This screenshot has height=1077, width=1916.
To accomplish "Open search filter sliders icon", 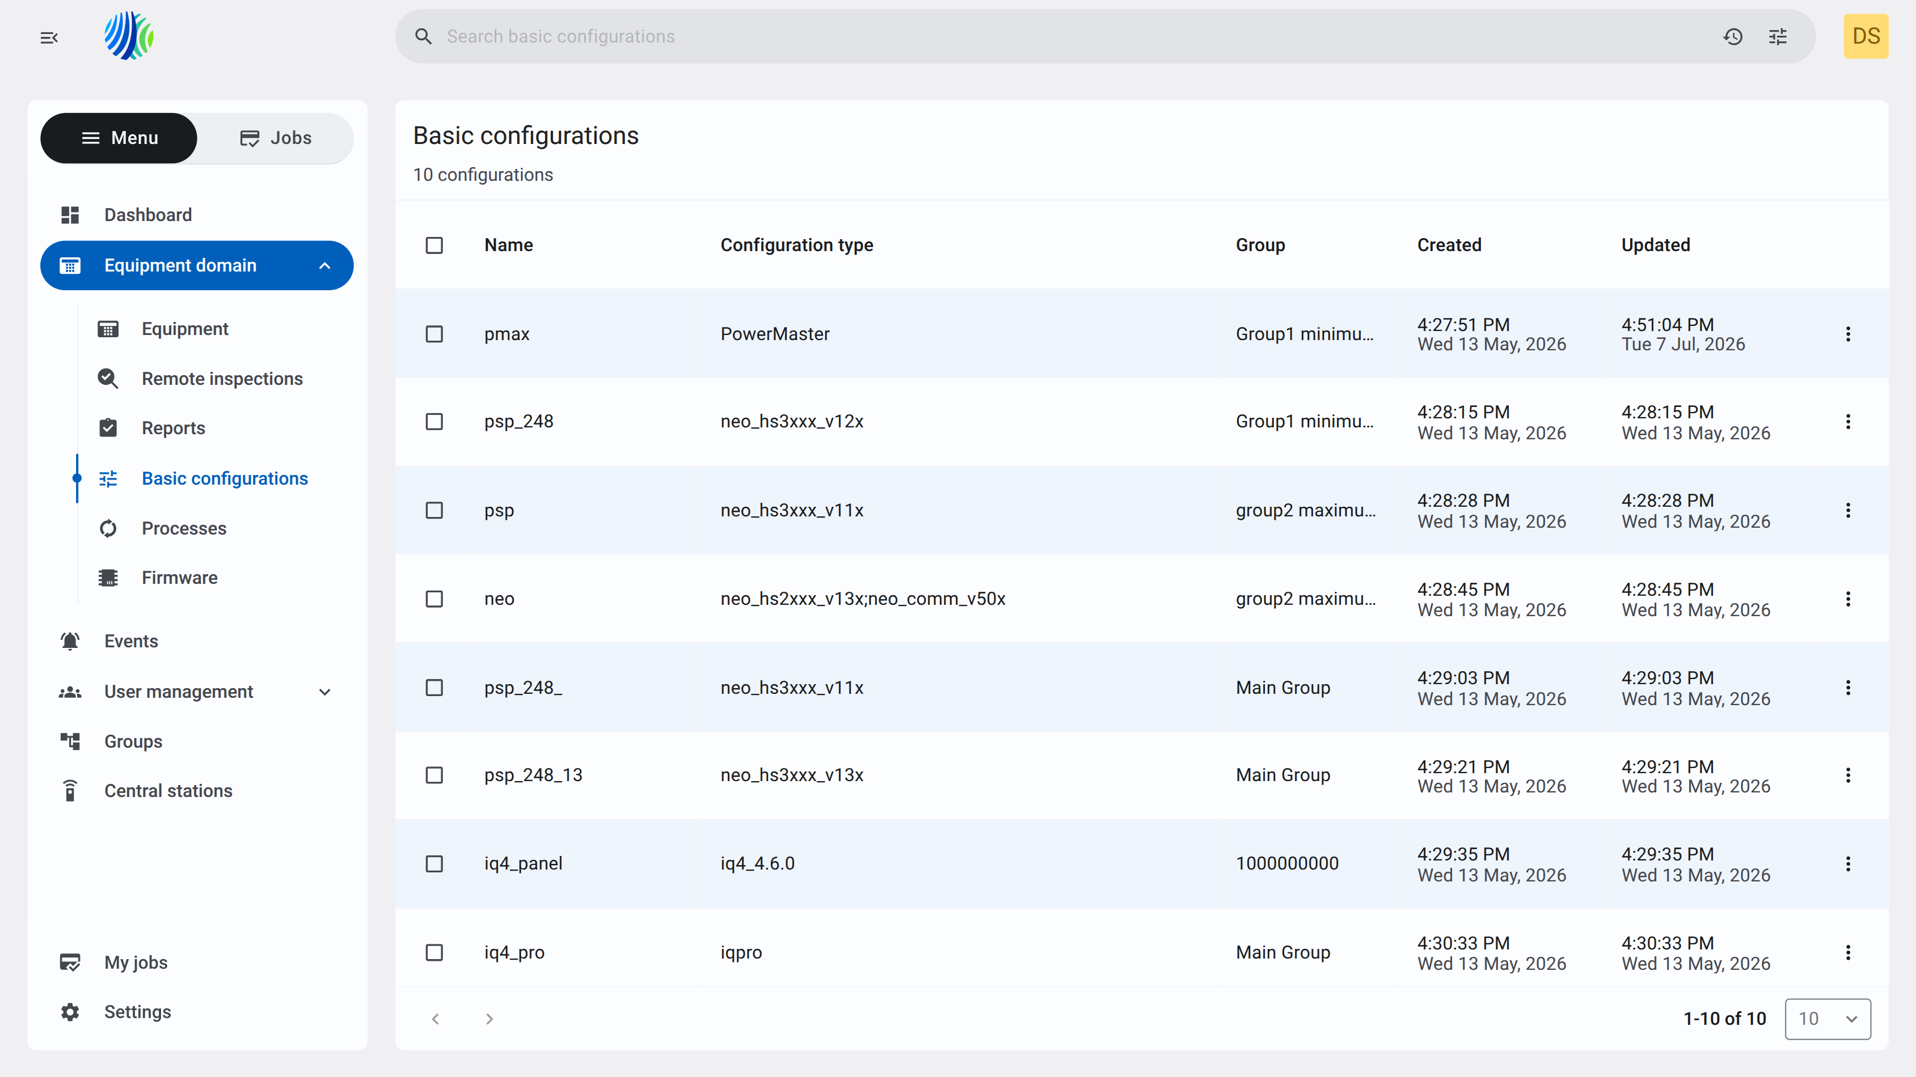I will tap(1778, 36).
